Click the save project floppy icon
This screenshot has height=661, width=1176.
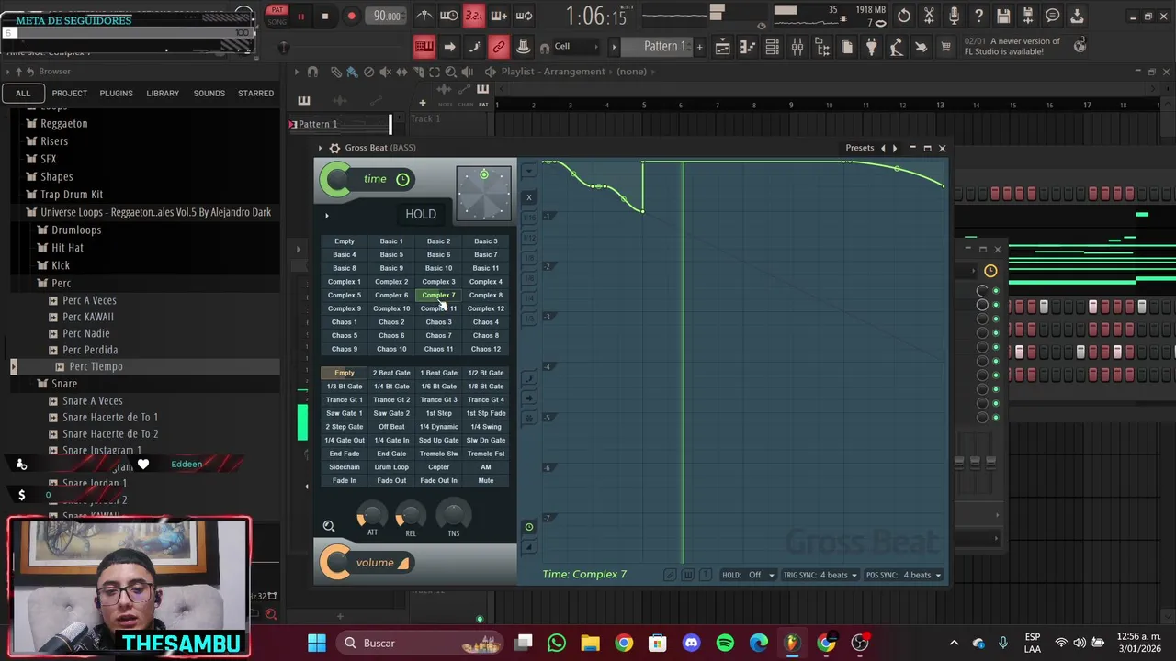(1003, 16)
